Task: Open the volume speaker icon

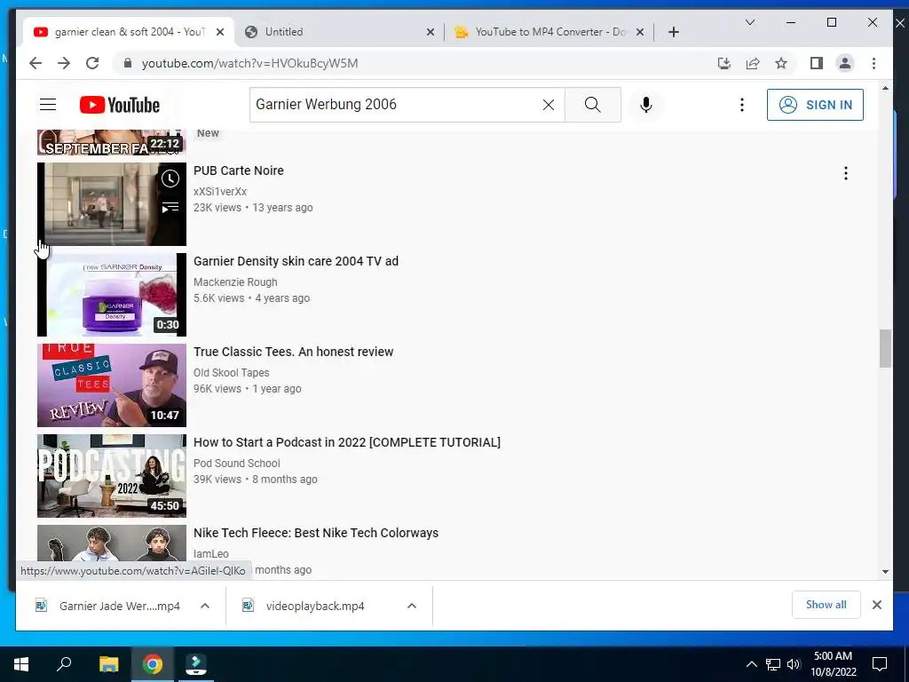Action: [793, 664]
